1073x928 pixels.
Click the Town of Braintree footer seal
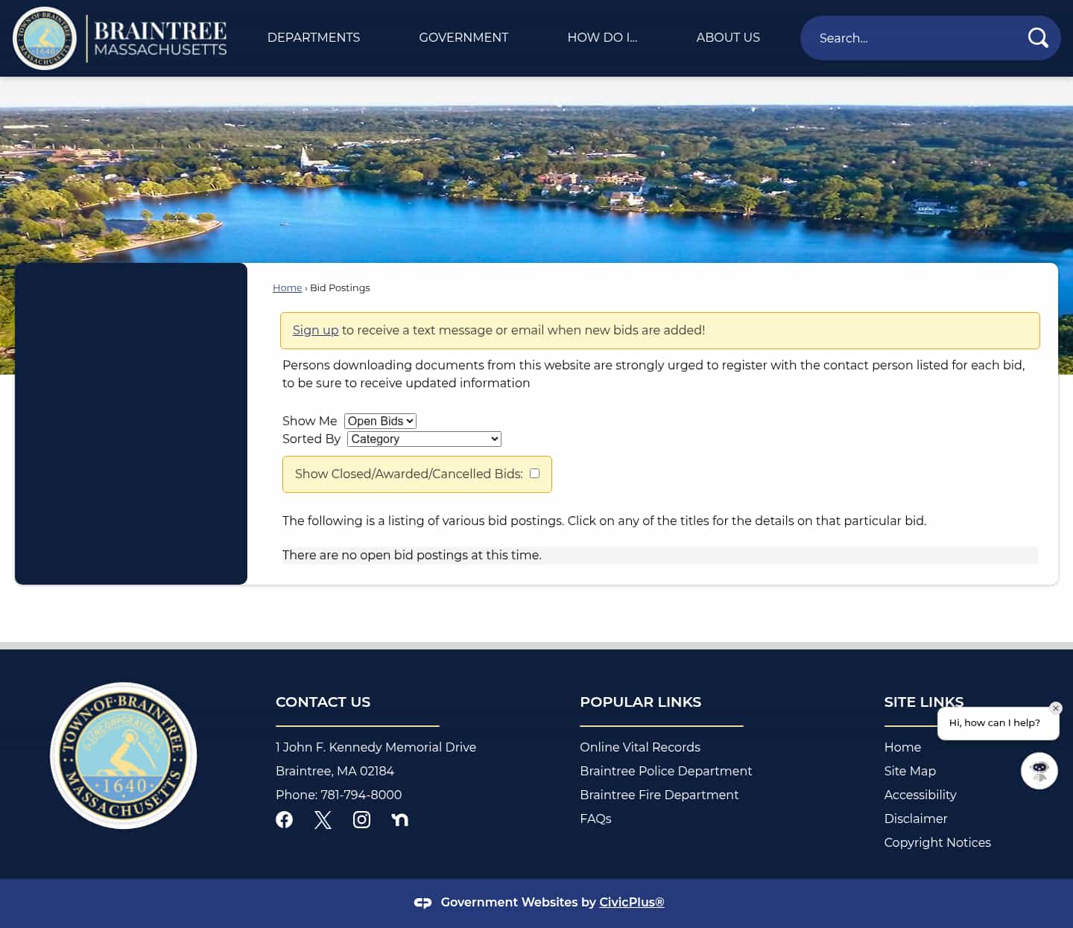pos(123,755)
